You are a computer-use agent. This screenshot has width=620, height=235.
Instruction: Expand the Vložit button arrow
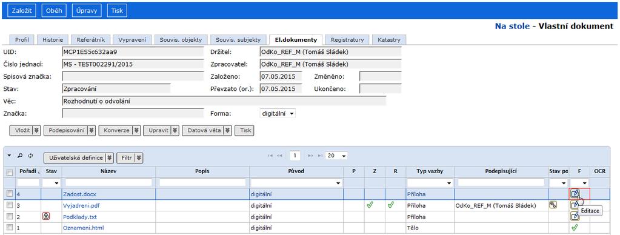[37, 130]
